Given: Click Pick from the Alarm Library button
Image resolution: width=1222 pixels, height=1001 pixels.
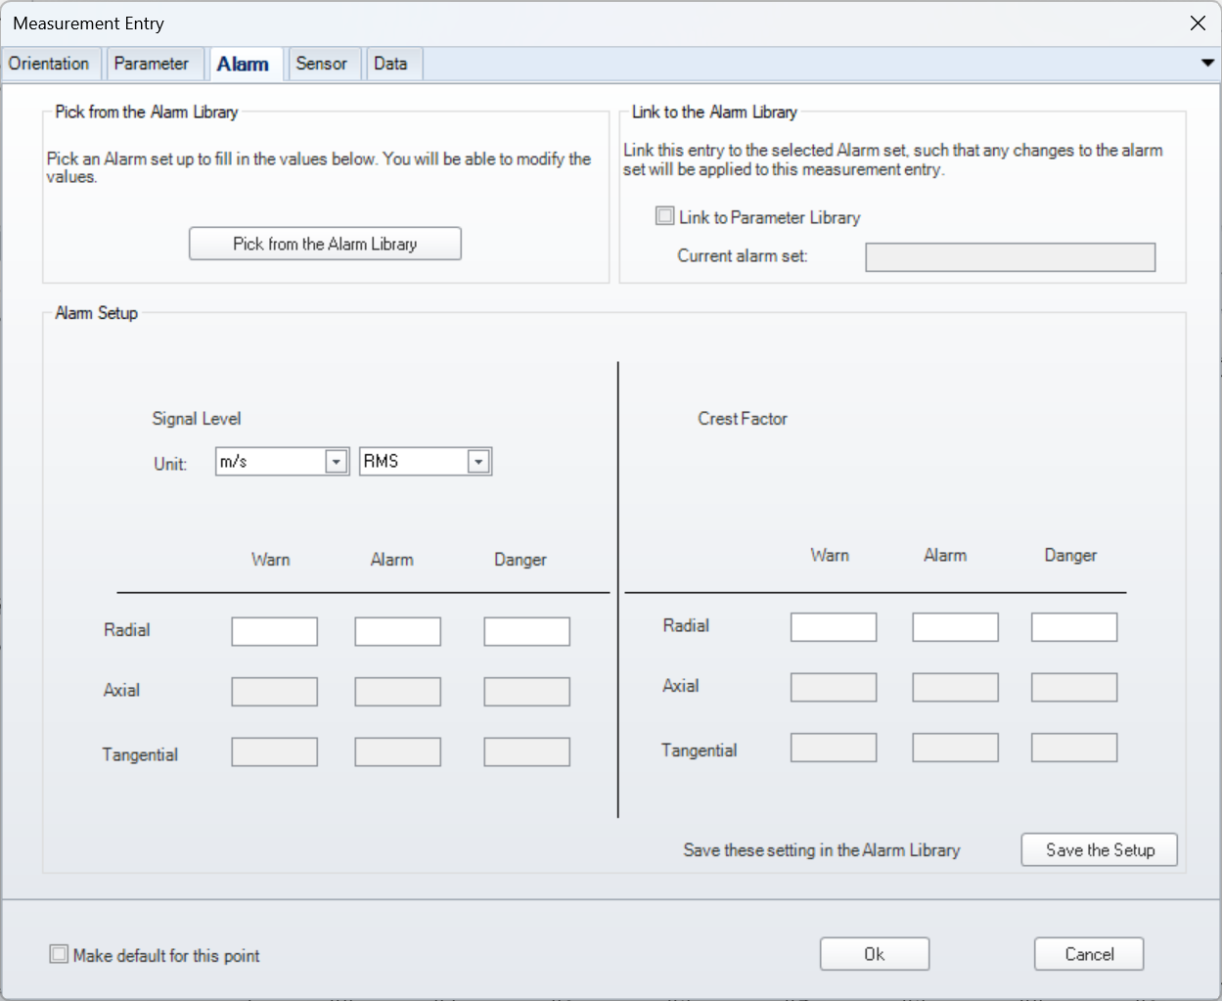Looking at the screenshot, I should [x=325, y=244].
